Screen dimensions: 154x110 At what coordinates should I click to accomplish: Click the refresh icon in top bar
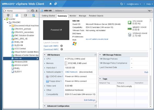122,4
